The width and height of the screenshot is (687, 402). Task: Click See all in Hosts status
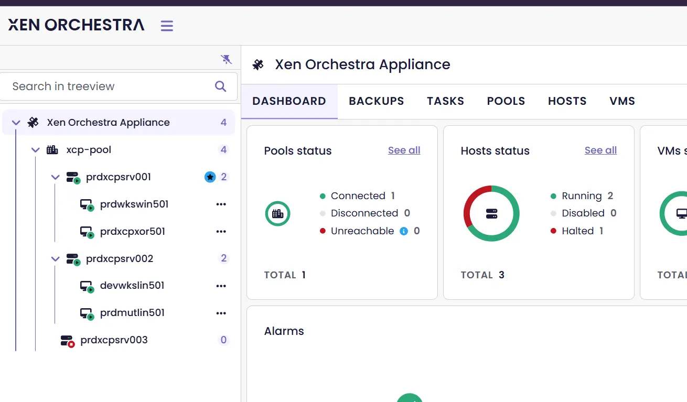click(x=600, y=150)
